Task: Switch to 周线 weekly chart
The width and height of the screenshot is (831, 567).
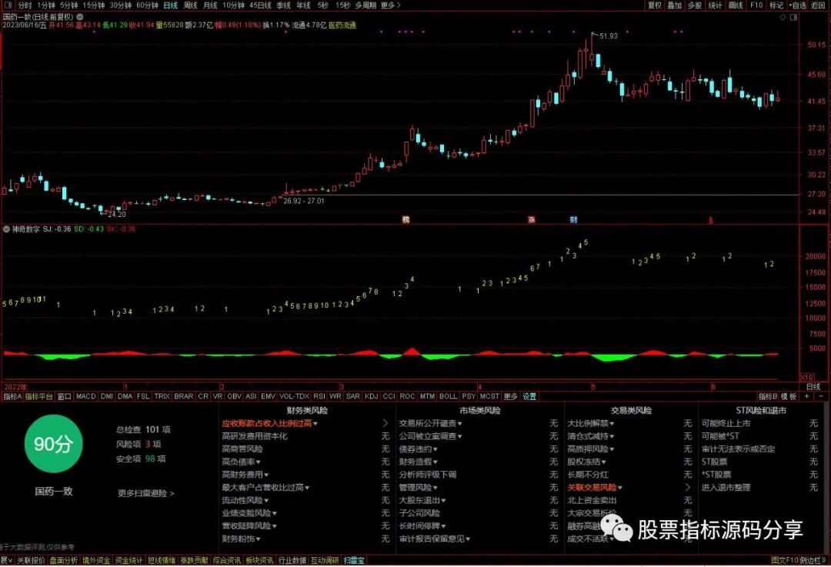Action: pyautogui.click(x=190, y=5)
